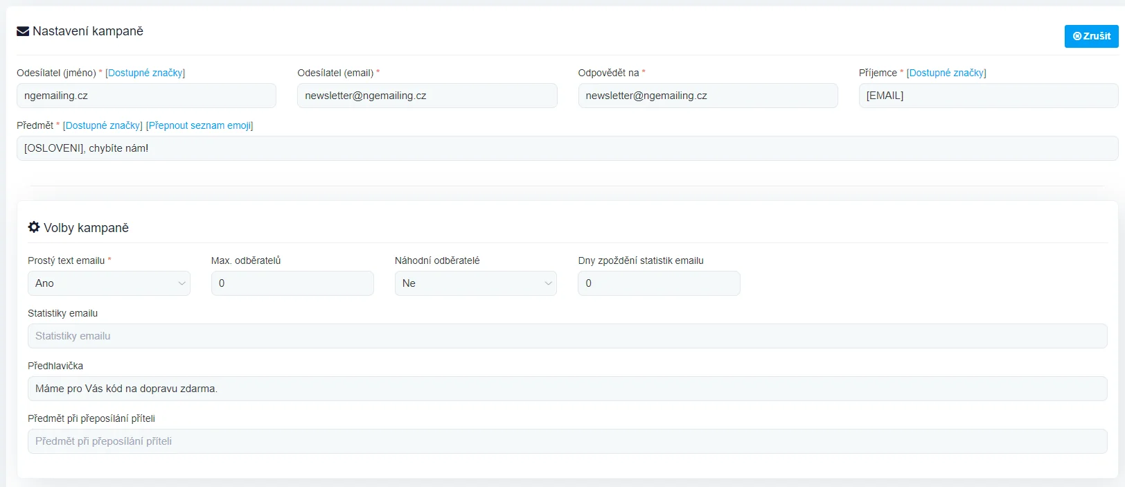Screen dimensions: 1125x487
Task: Expand the Náhodní odběratelé dropdown
Action: [x=475, y=283]
